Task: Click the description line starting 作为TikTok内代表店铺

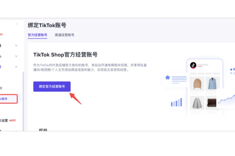Action: coord(90,65)
